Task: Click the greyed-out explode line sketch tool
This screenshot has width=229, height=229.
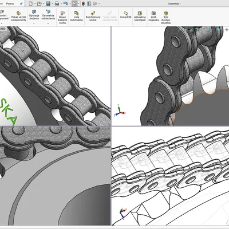Action: pos(109,16)
